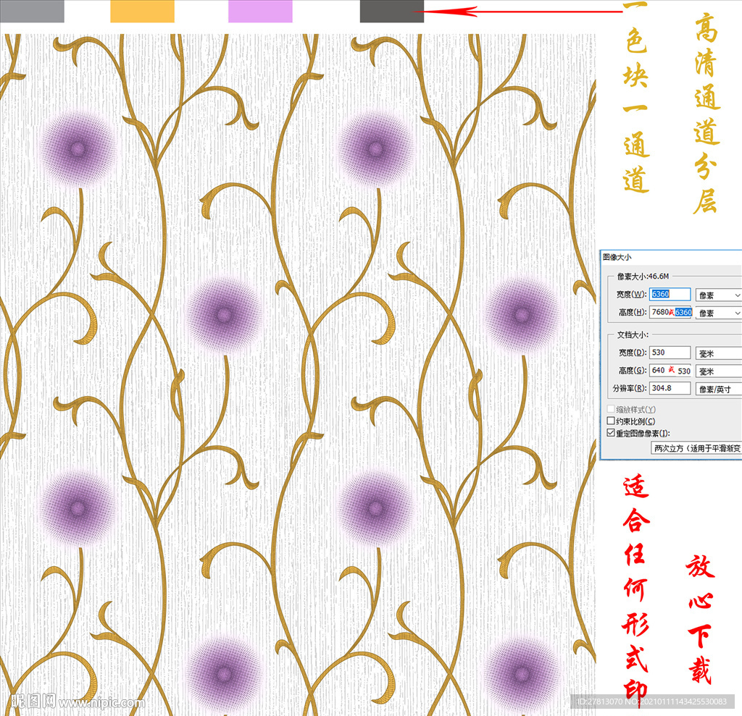The image size is (742, 716).
Task: Click the 文档大小 section label
Action: coord(633,334)
